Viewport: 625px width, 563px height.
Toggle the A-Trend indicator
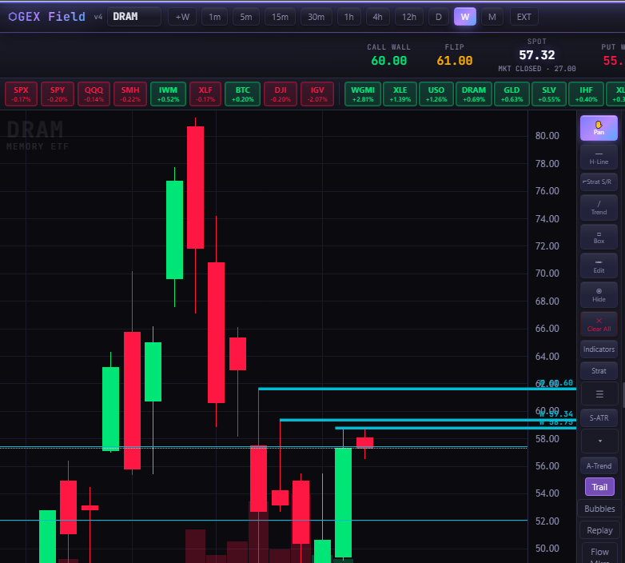tap(599, 465)
